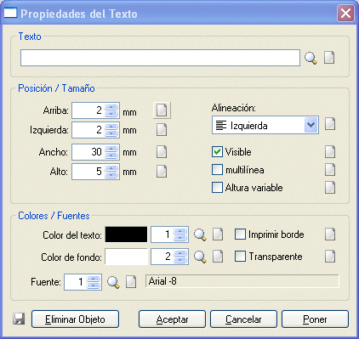Click the Alto value field showing 5

pos(88,172)
